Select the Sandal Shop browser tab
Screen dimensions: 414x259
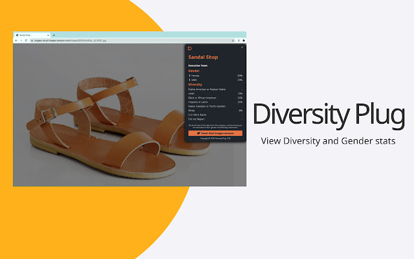[32, 35]
